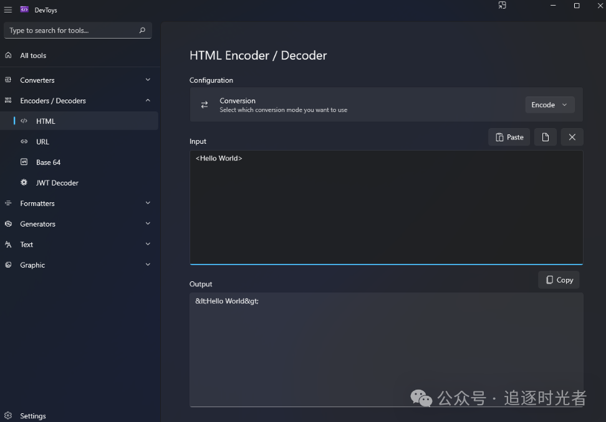Click the Graphic category icon
Image resolution: width=606 pixels, height=422 pixels.
click(x=8, y=265)
